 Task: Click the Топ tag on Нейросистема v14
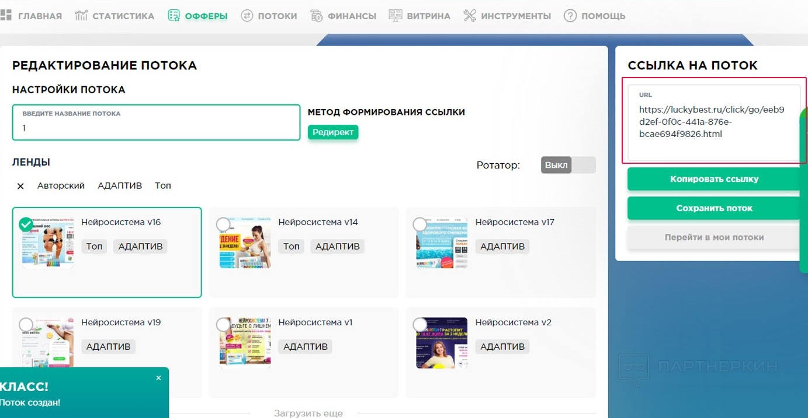291,247
